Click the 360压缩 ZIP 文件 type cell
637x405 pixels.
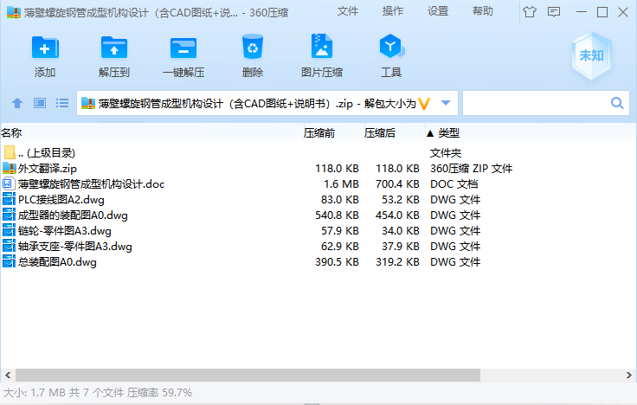pyautogui.click(x=471, y=169)
